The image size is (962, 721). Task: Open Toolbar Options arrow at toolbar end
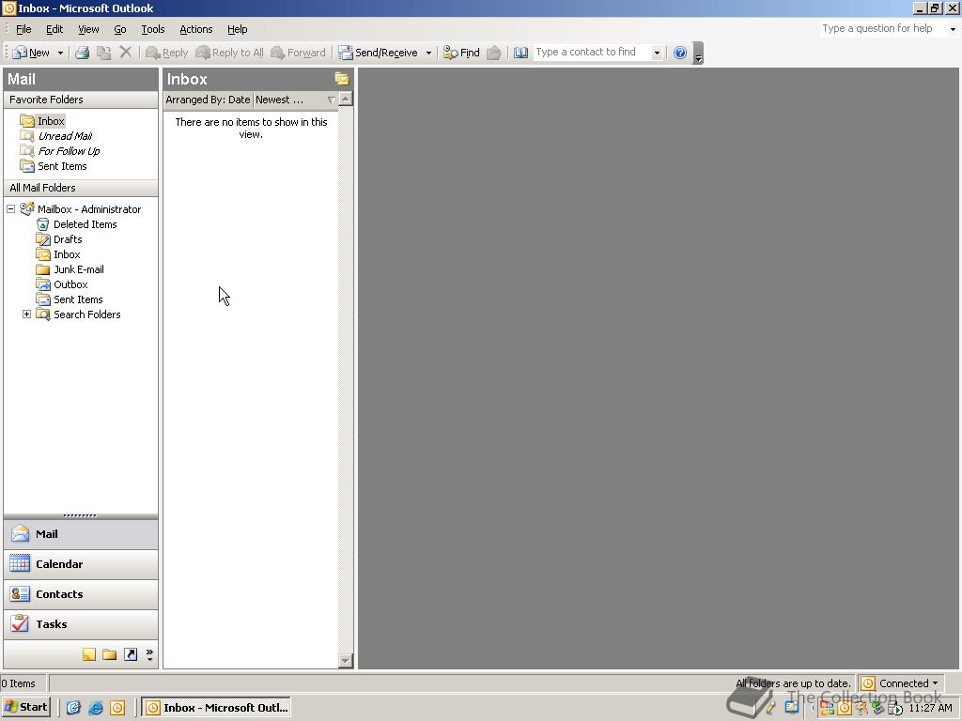[x=698, y=54]
